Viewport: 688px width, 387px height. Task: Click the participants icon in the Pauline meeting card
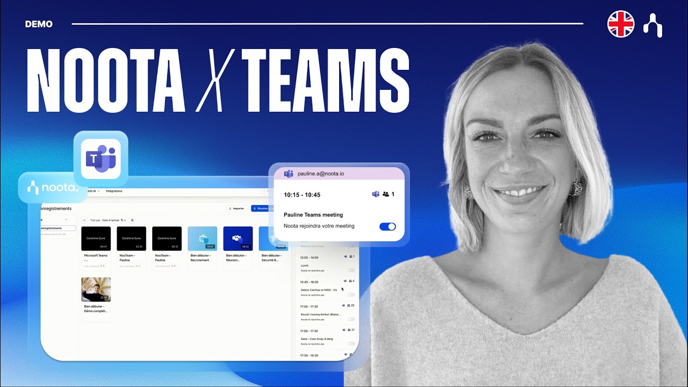386,194
